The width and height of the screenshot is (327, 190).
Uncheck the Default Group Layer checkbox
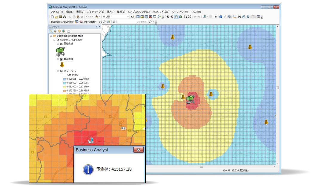point(58,40)
